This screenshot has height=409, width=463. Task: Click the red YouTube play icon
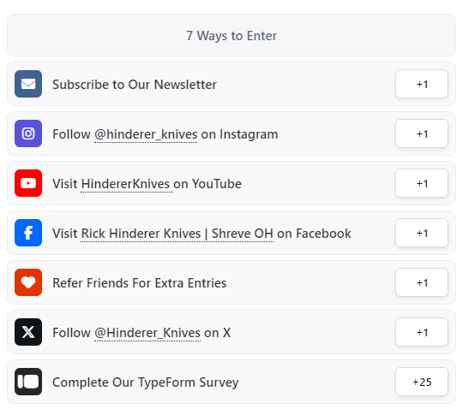coord(28,183)
